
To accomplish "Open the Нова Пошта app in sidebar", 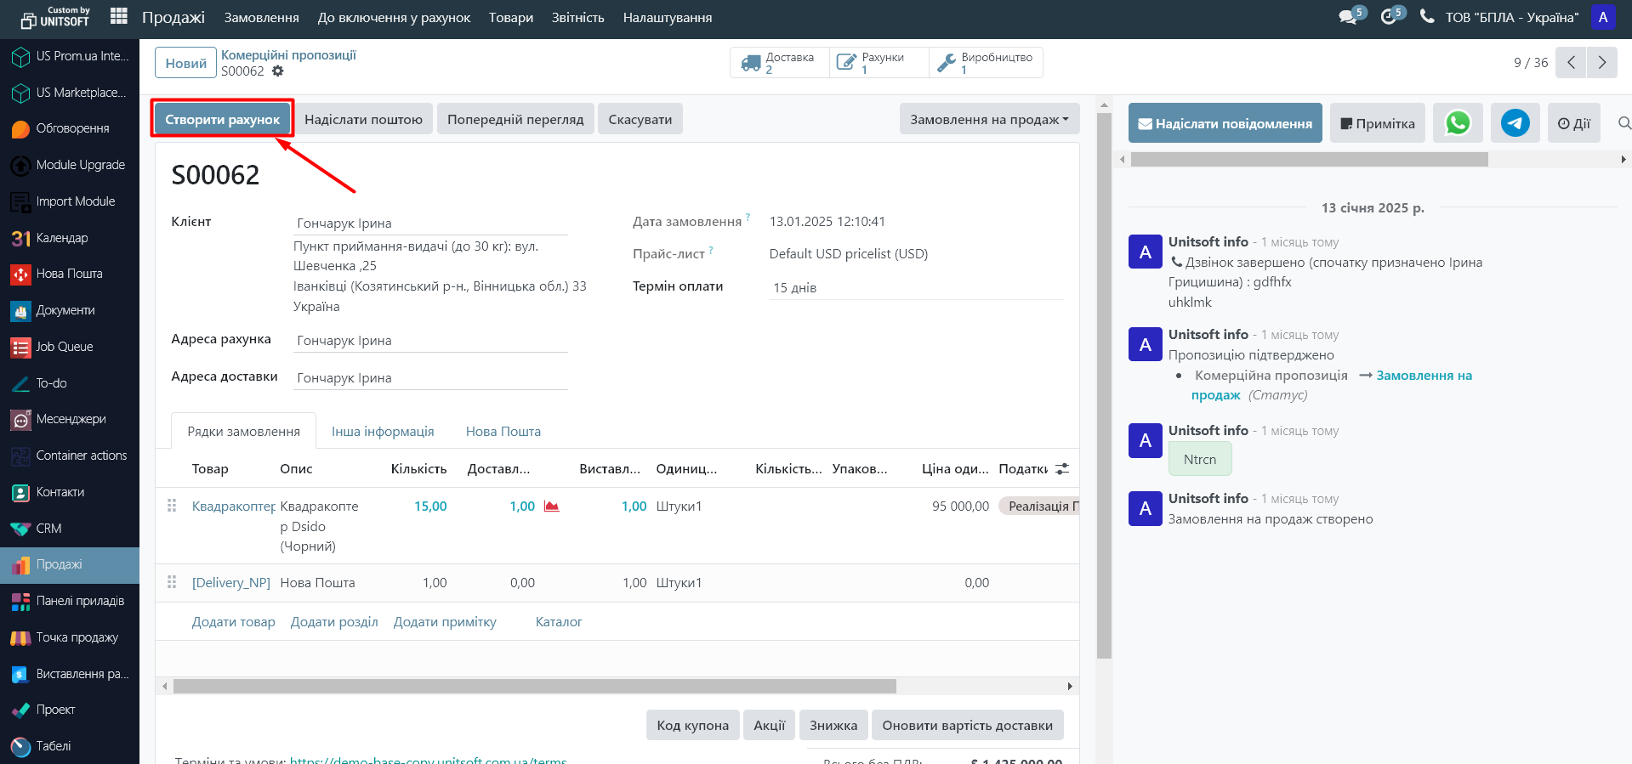I will tap(69, 274).
